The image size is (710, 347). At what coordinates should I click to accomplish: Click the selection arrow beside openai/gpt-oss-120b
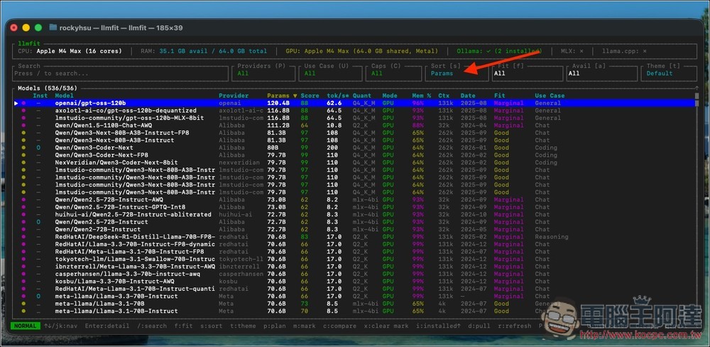coord(16,103)
